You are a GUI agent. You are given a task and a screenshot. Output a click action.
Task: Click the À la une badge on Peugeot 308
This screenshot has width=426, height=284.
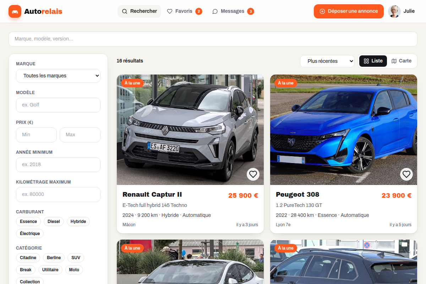[286, 83]
